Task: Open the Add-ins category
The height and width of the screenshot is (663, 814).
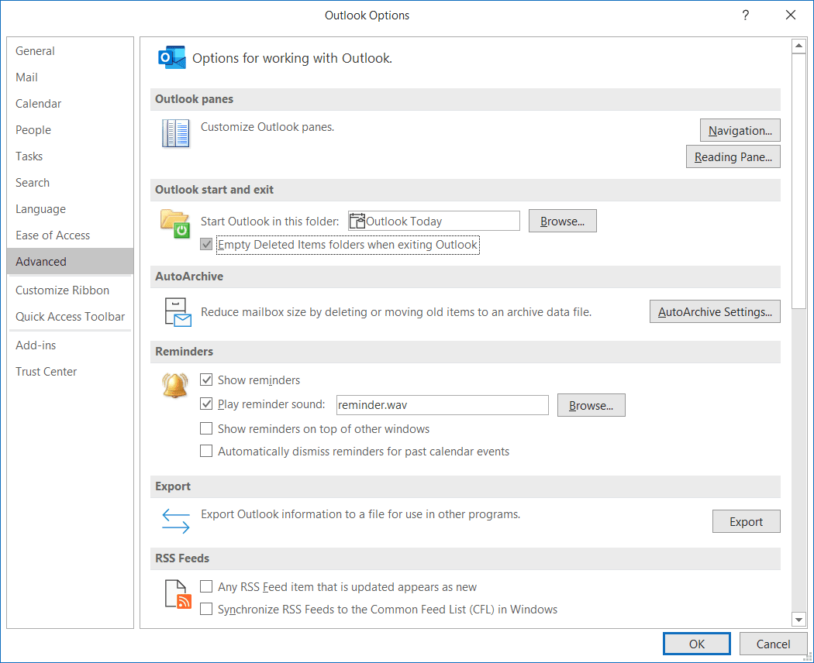Action: [x=70, y=345]
